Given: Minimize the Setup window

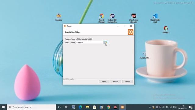Looking at the screenshot, I should tap(118, 26).
